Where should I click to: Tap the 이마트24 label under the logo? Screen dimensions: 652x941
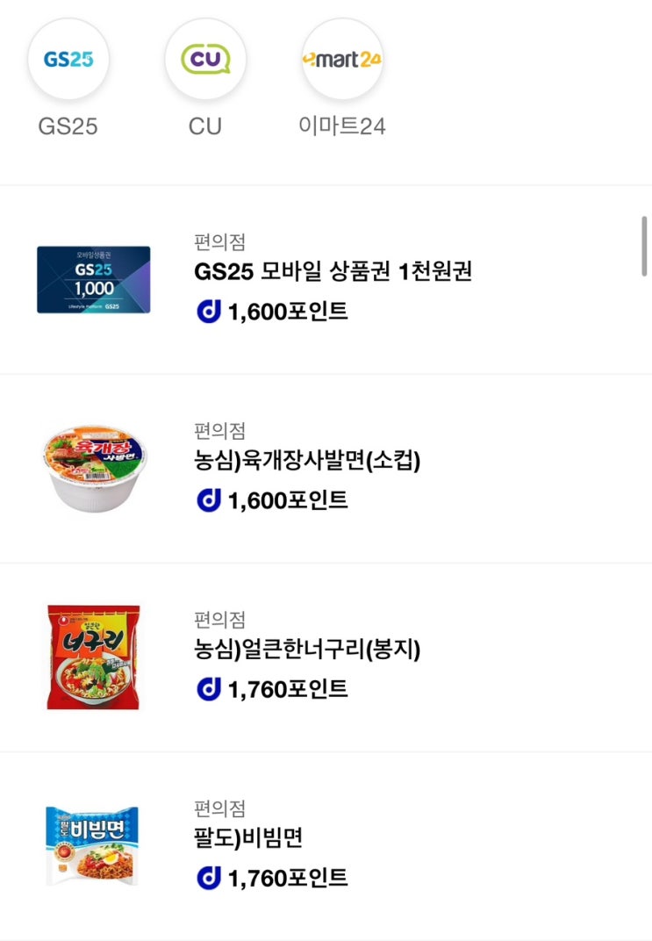(x=342, y=126)
